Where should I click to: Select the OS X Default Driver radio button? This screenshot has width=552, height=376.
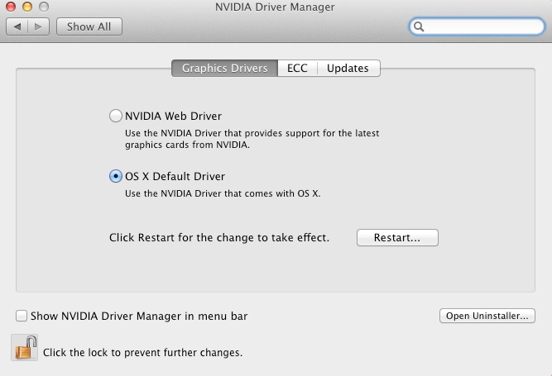click(116, 176)
